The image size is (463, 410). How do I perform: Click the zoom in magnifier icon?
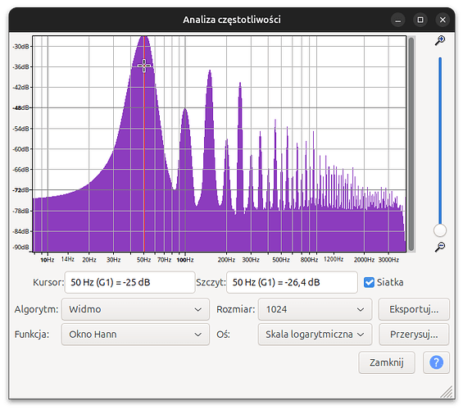(x=440, y=40)
